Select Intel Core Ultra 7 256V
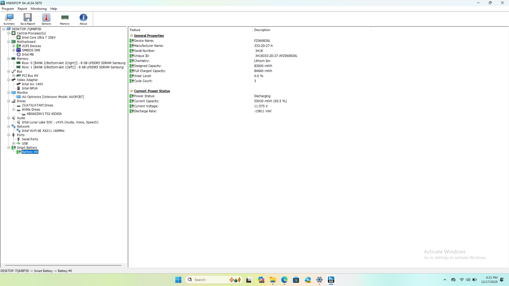This screenshot has width=509, height=286. pyautogui.click(x=38, y=37)
